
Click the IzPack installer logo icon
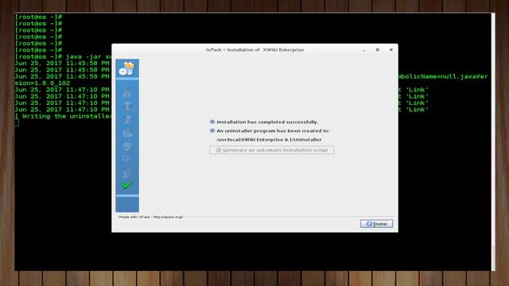(127, 68)
